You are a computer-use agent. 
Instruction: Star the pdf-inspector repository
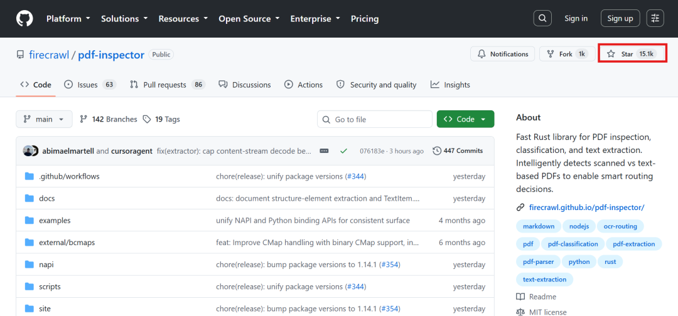pyautogui.click(x=632, y=54)
